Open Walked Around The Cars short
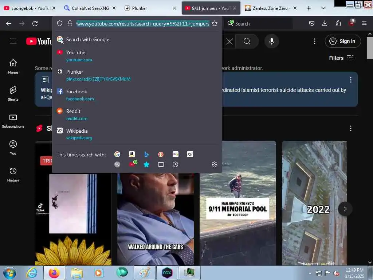Image resolution: width=373 pixels, height=280 pixels. pos(155,219)
